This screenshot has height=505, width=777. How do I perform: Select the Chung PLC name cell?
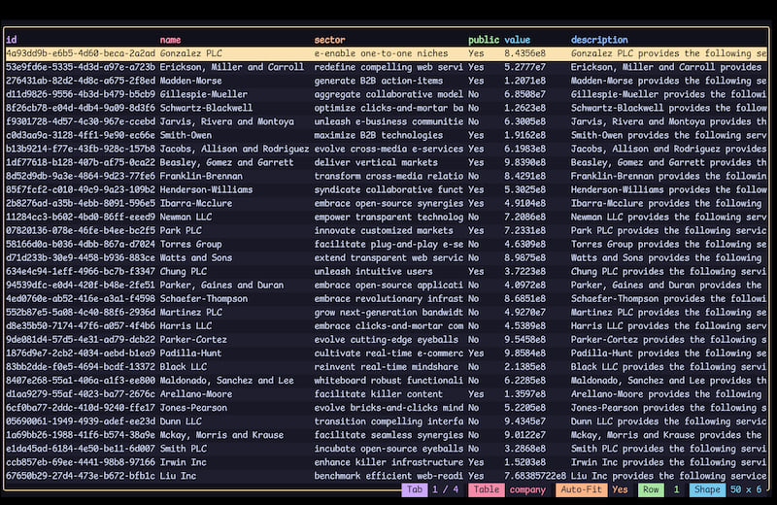click(x=184, y=272)
